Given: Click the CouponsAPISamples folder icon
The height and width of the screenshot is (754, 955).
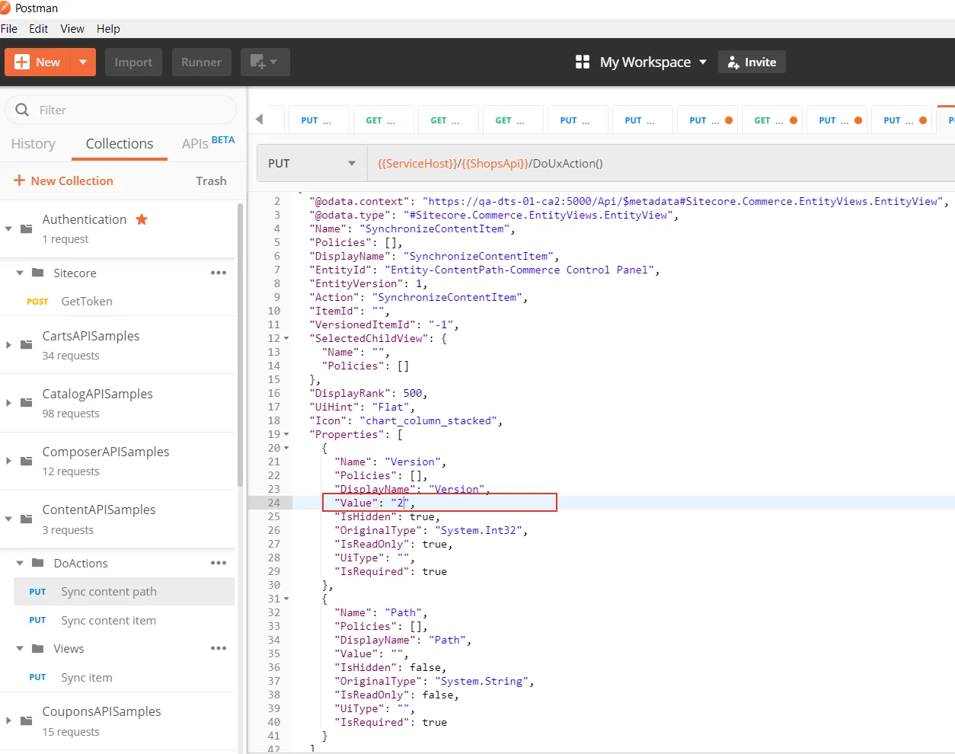Looking at the screenshot, I should click(x=26, y=720).
